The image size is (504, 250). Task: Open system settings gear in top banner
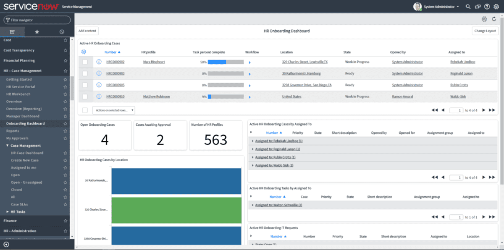pos(496,7)
